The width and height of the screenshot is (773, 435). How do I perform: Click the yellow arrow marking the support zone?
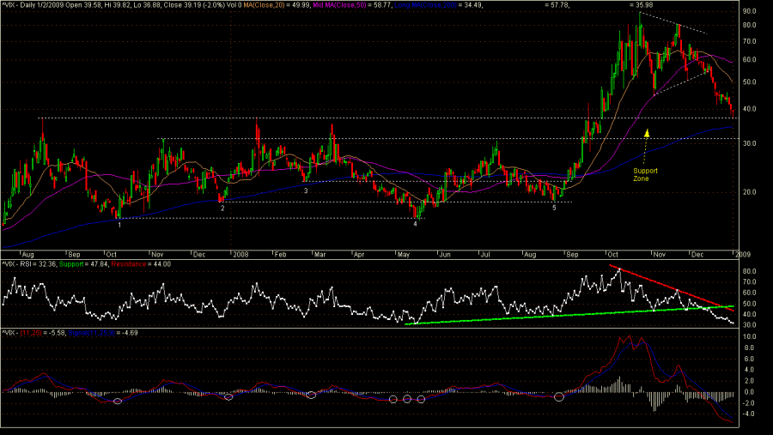click(646, 146)
